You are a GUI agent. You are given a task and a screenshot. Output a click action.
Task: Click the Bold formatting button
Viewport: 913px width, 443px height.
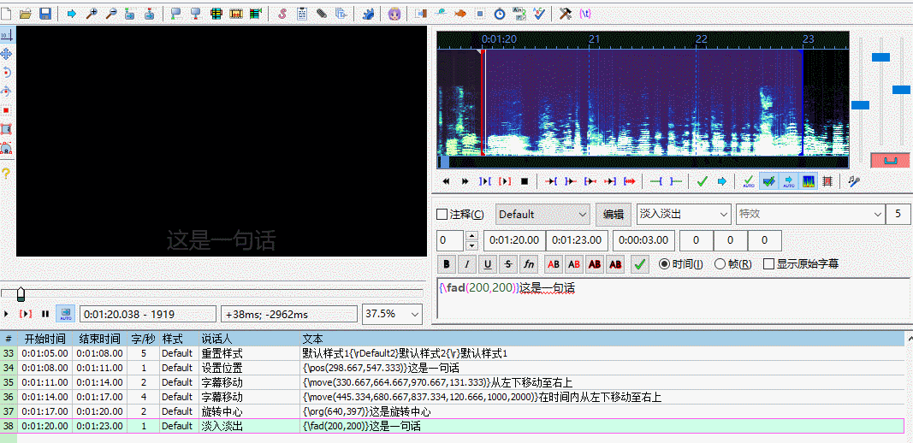tap(447, 265)
